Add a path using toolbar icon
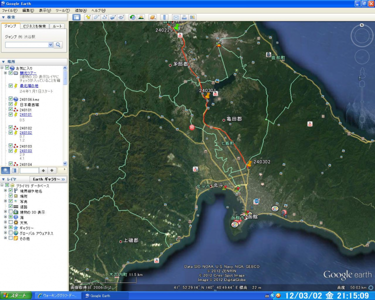This screenshot has width=375, height=300. 104,17
